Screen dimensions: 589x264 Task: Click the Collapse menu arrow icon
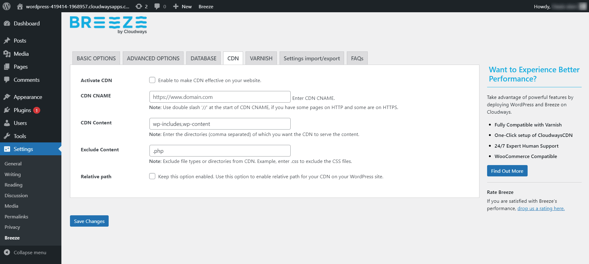coord(7,252)
